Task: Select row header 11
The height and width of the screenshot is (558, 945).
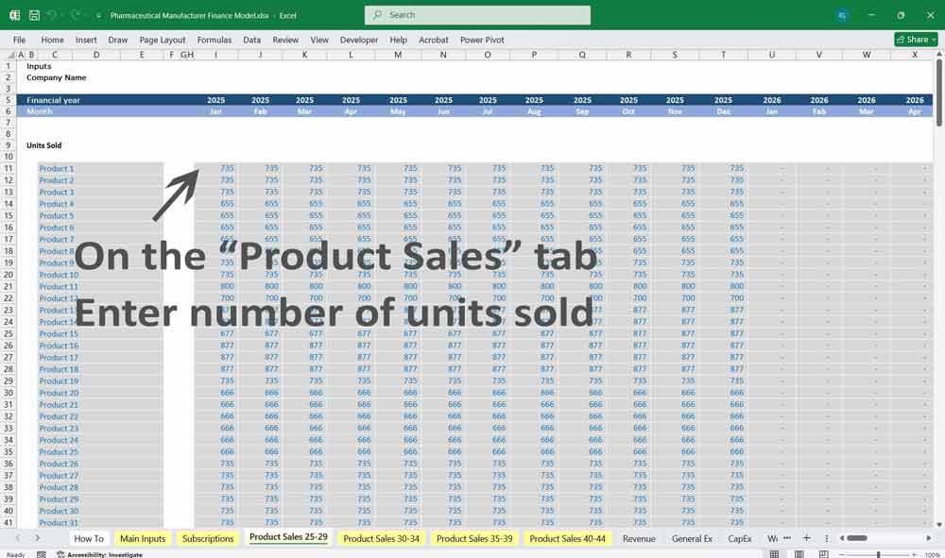Action: [9, 169]
